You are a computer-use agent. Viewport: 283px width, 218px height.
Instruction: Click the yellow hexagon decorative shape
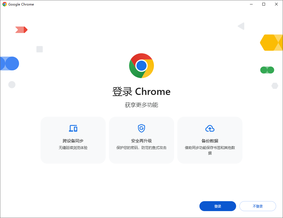coord(271,42)
